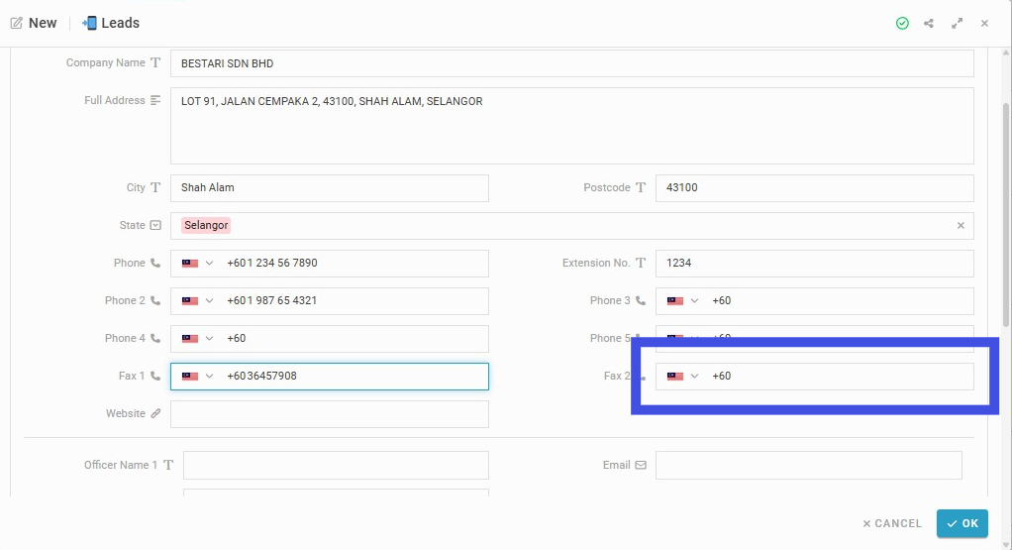Open Phone 2 country flag dropdown

point(197,301)
